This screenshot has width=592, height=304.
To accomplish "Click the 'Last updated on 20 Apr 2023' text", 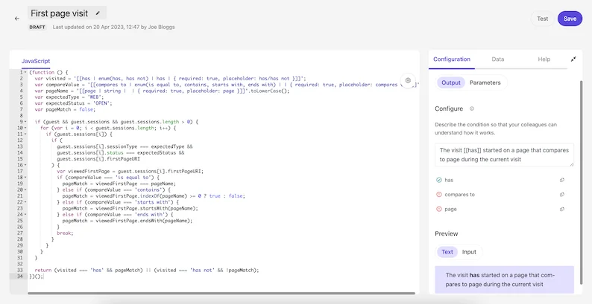I will coord(96,27).
